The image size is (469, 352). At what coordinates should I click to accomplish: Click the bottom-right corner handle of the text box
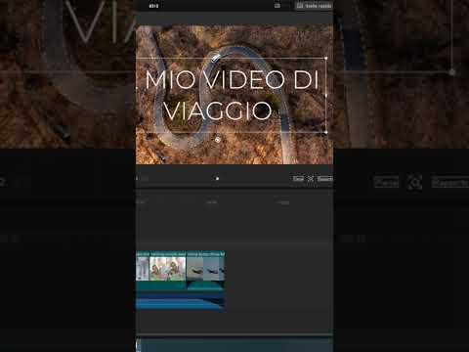click(326, 132)
